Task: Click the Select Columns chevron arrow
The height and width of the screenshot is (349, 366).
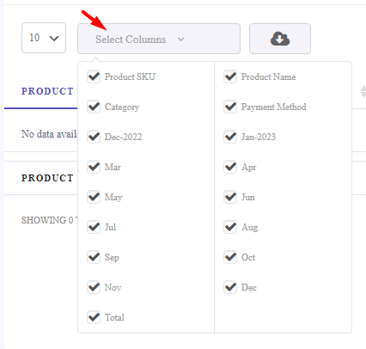Action: coord(180,40)
